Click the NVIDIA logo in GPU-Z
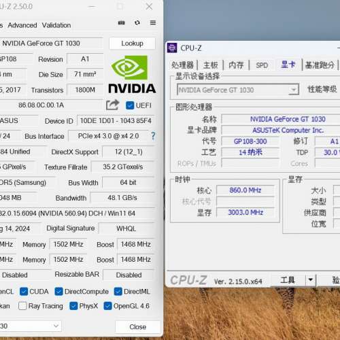 132,74
